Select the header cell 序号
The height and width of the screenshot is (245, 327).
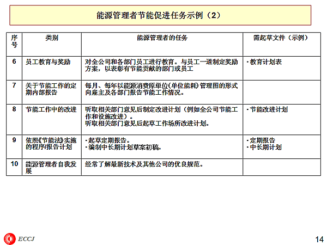[x=14, y=44]
